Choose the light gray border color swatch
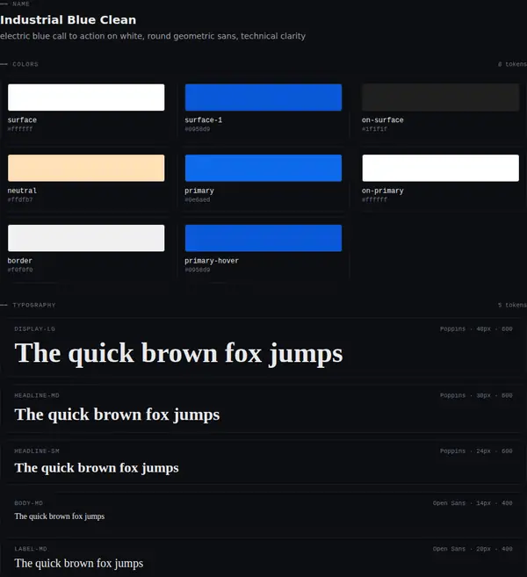Screen dimensions: 527x577 [86, 238]
